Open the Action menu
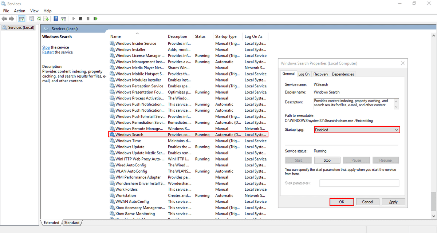Viewport: 437px width, 233px height. click(20, 11)
